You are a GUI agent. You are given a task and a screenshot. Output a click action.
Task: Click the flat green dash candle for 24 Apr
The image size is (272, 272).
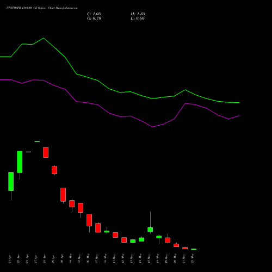pos(28,152)
